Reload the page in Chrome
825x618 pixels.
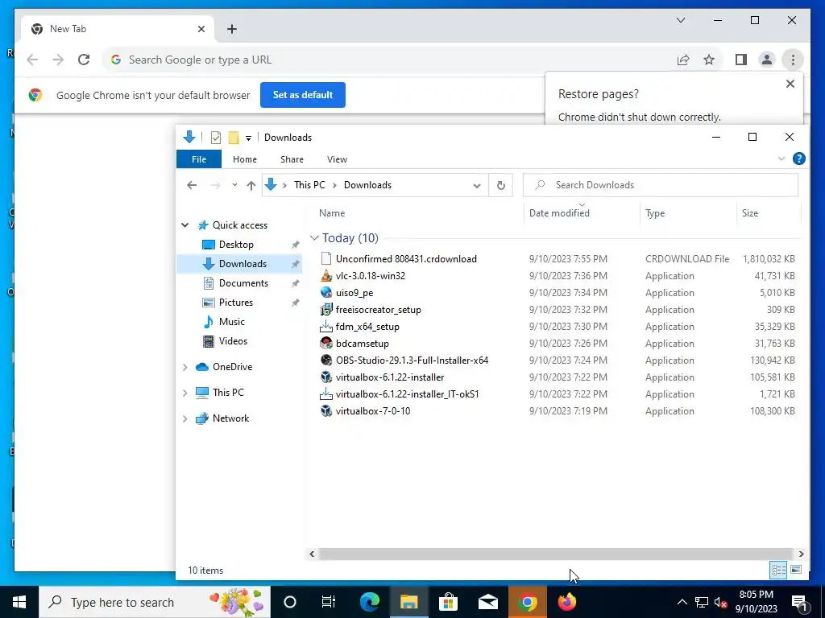(84, 60)
